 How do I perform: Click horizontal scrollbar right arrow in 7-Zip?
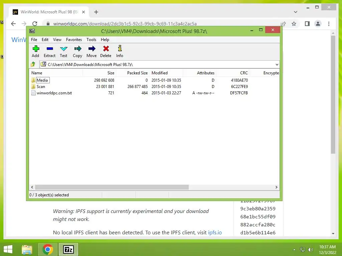(x=277, y=187)
